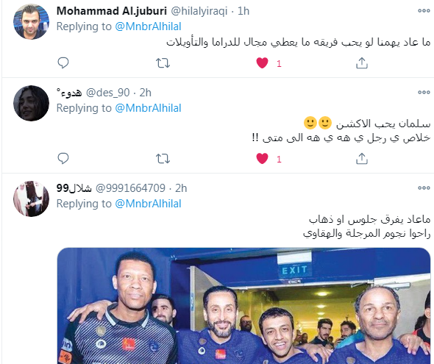This screenshot has height=364, width=434.
Task: Open @MnbrAlhilal link in third reply
Action: pos(148,204)
